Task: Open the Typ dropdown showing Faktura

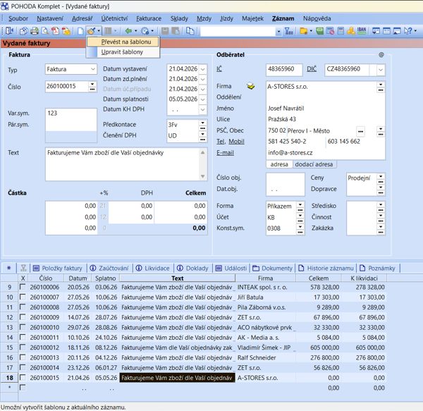Action: 92,70
